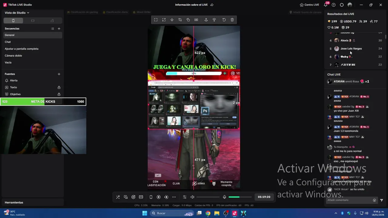
Task: Select the Texto source
Action: click(x=33, y=87)
